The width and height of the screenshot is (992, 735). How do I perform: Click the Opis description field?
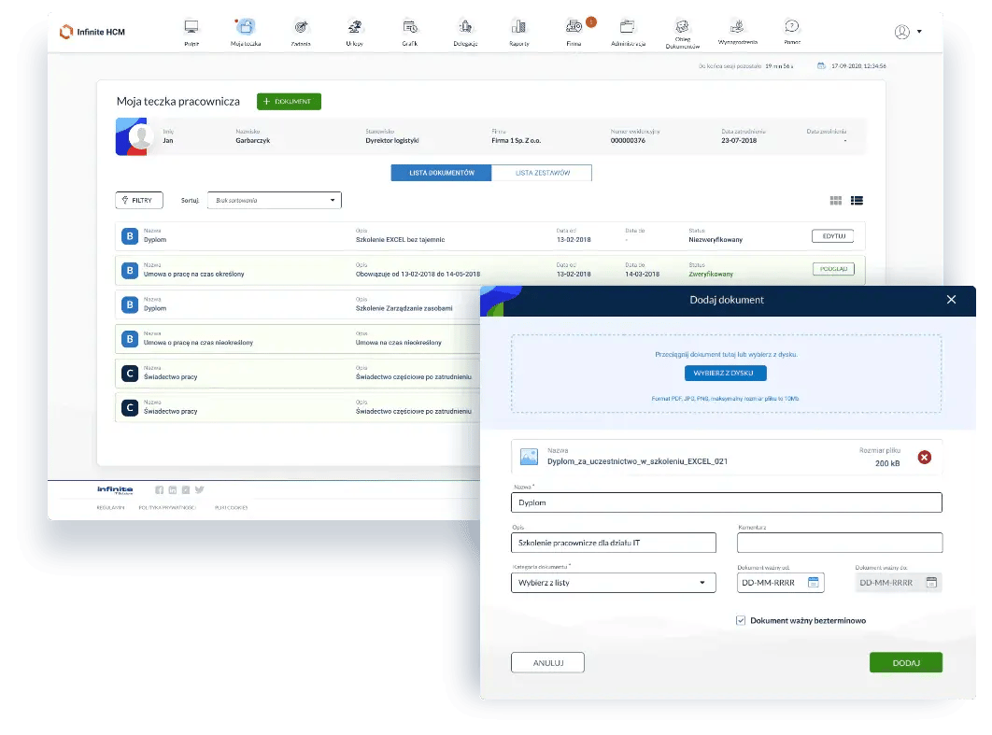tap(613, 543)
